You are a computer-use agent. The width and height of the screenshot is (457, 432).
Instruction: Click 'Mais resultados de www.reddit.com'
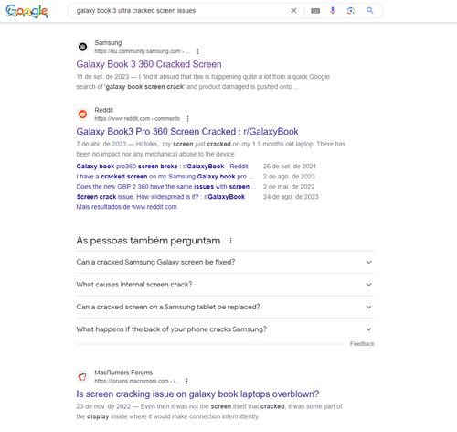point(126,207)
